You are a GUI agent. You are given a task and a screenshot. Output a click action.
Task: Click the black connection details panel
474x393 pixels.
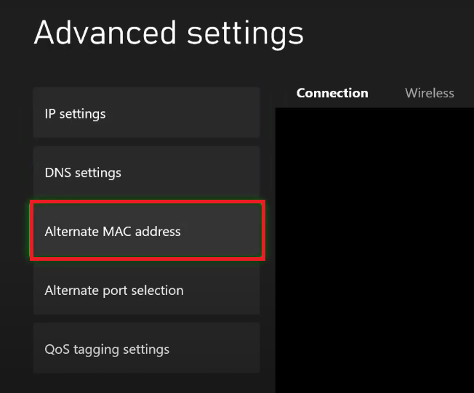374,247
